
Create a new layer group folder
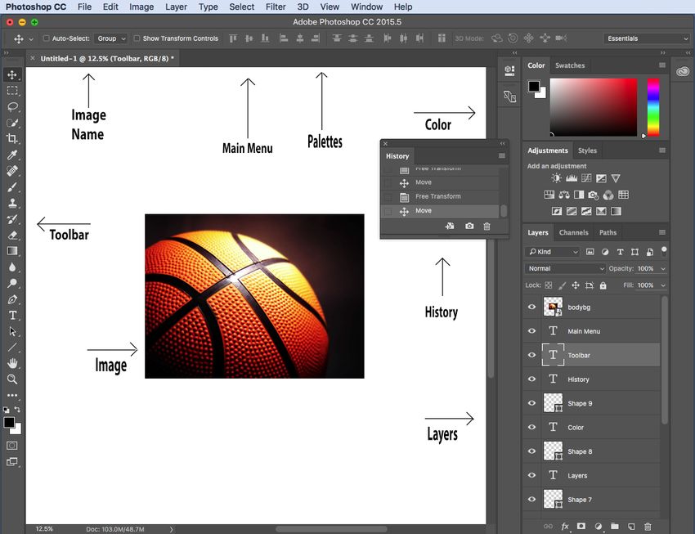(614, 527)
